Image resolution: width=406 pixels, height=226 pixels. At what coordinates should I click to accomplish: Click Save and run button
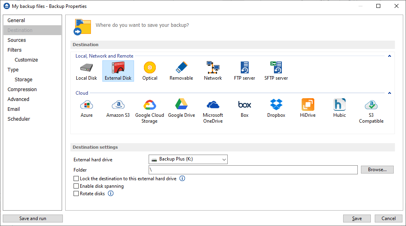pyautogui.click(x=33, y=219)
